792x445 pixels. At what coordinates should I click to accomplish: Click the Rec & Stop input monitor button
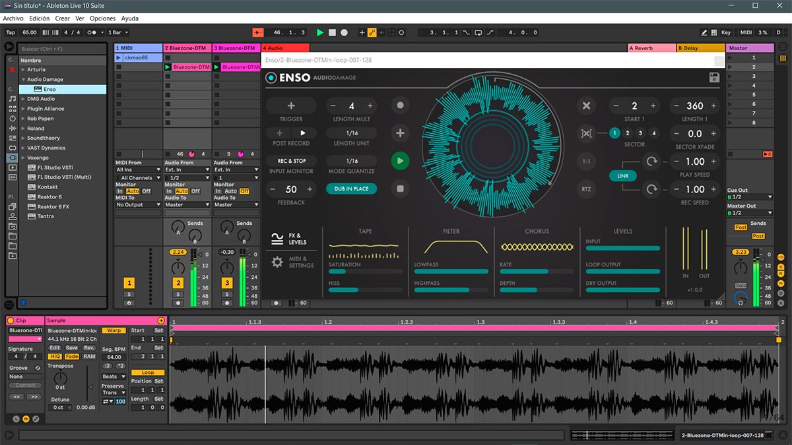click(291, 161)
